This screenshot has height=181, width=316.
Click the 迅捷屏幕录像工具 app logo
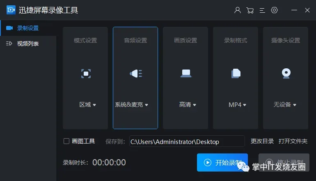point(11,10)
